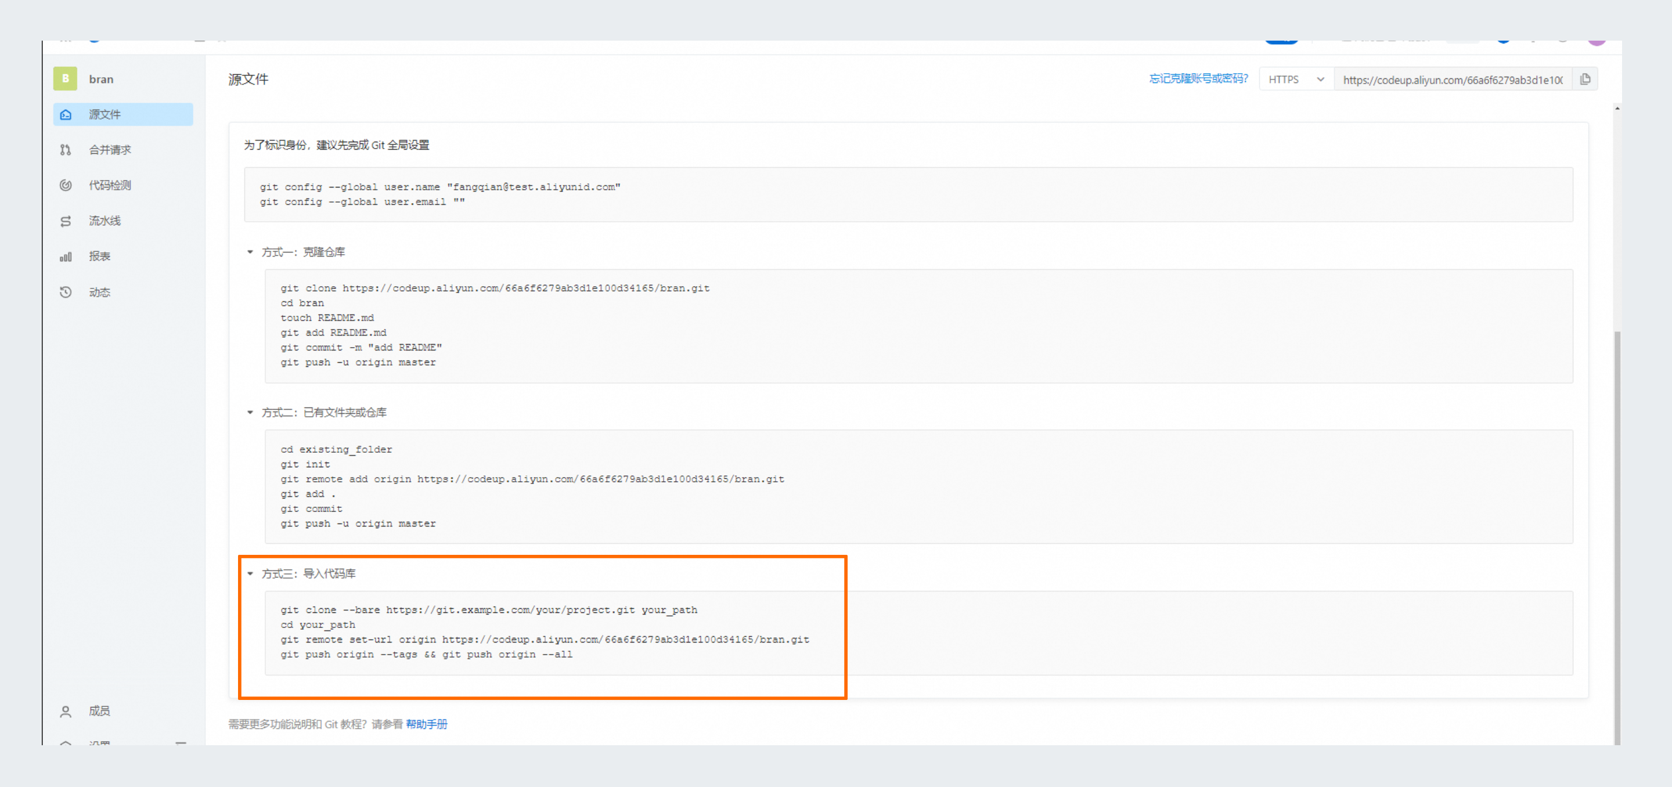Viewport: 1672px width, 787px height.
Task: Click the 忘记克隆账号或密码? link
Action: tap(1198, 78)
